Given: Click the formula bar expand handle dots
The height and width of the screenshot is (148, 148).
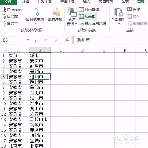Looking at the screenshot, I should [36, 40].
